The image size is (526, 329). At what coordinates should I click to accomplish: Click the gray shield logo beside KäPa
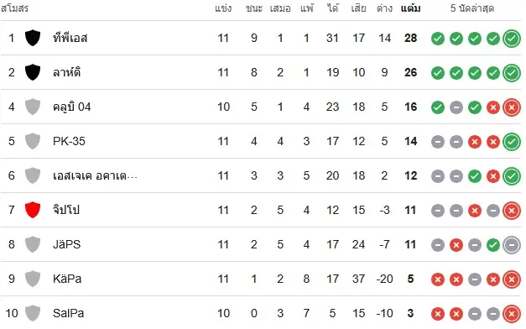coord(33,279)
